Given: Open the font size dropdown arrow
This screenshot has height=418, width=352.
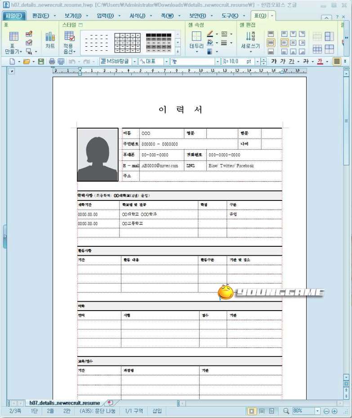Looking at the screenshot, I should [x=258, y=62].
